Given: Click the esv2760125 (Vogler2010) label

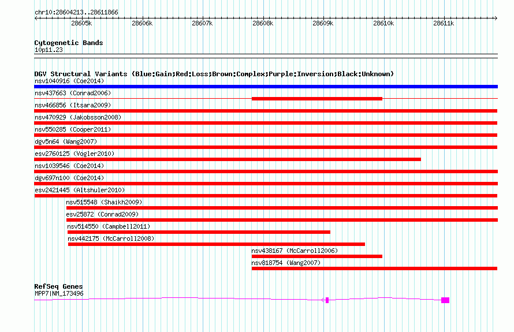Looking at the screenshot, I should coord(75,154).
